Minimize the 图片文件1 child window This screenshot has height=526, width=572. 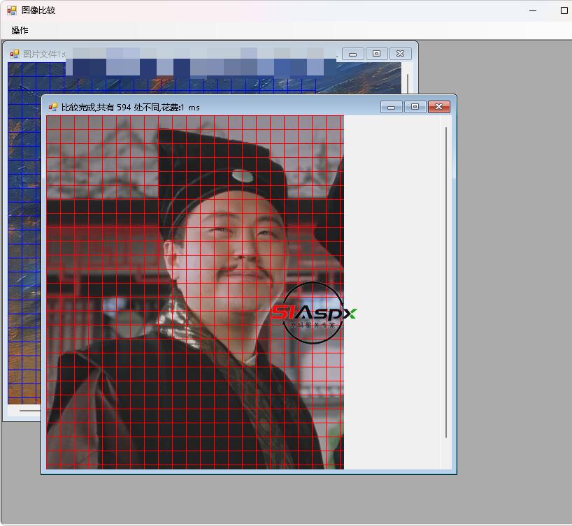click(352, 54)
